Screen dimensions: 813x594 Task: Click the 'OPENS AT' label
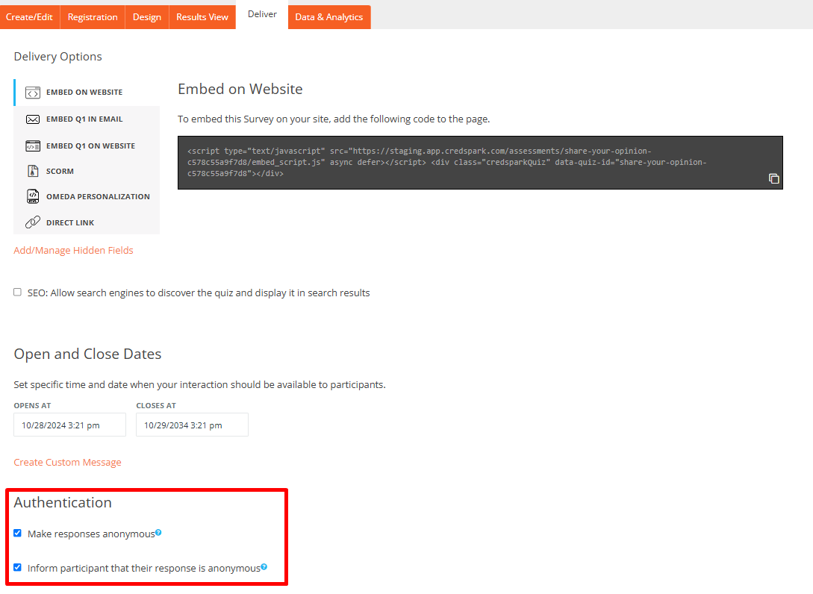pyautogui.click(x=32, y=406)
